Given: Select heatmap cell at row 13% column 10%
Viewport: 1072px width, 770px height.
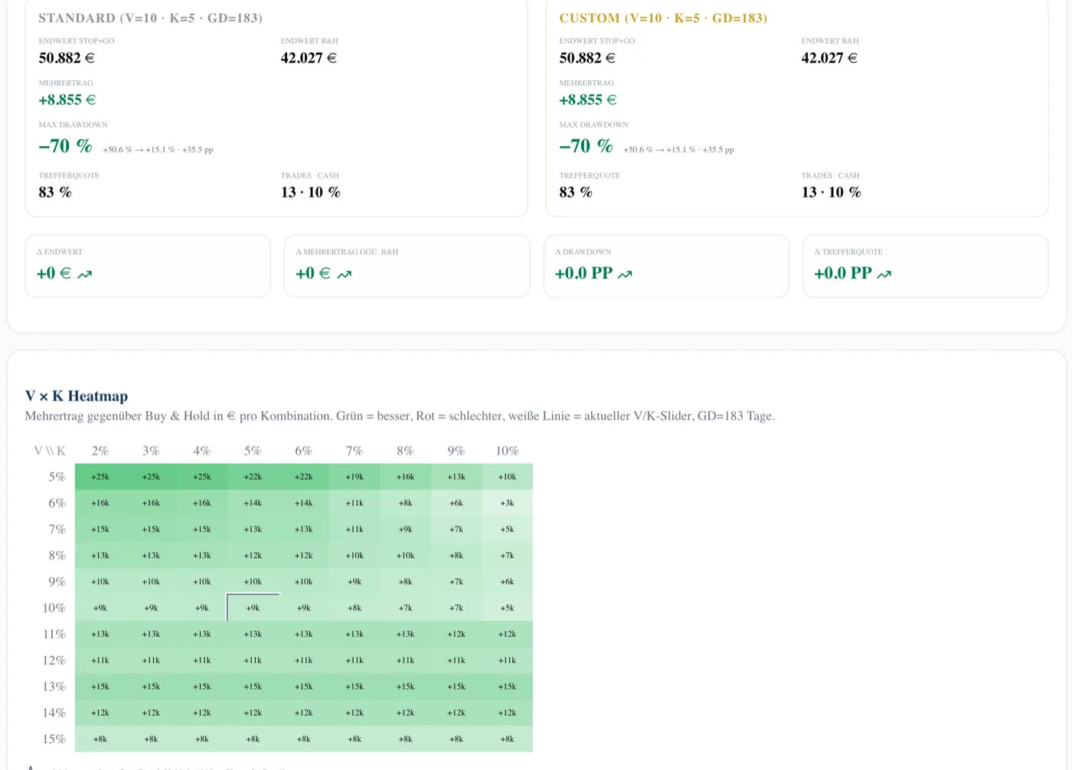Looking at the screenshot, I should 507,687.
